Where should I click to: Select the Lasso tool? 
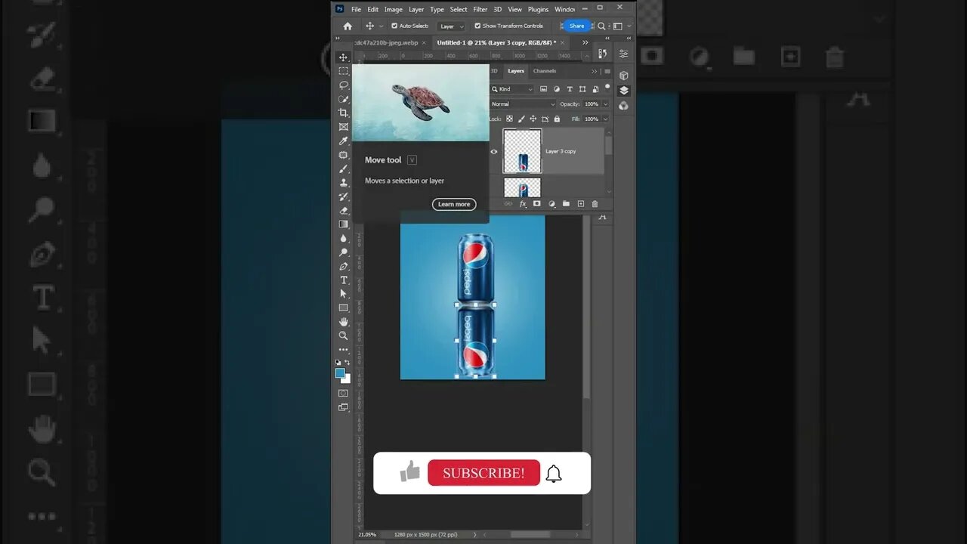click(344, 85)
